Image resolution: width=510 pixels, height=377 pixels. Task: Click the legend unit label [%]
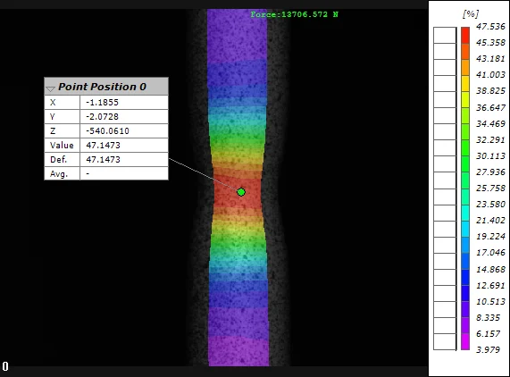click(x=471, y=13)
